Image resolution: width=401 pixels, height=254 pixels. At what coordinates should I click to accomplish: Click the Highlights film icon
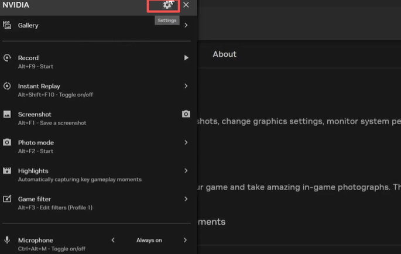click(7, 171)
